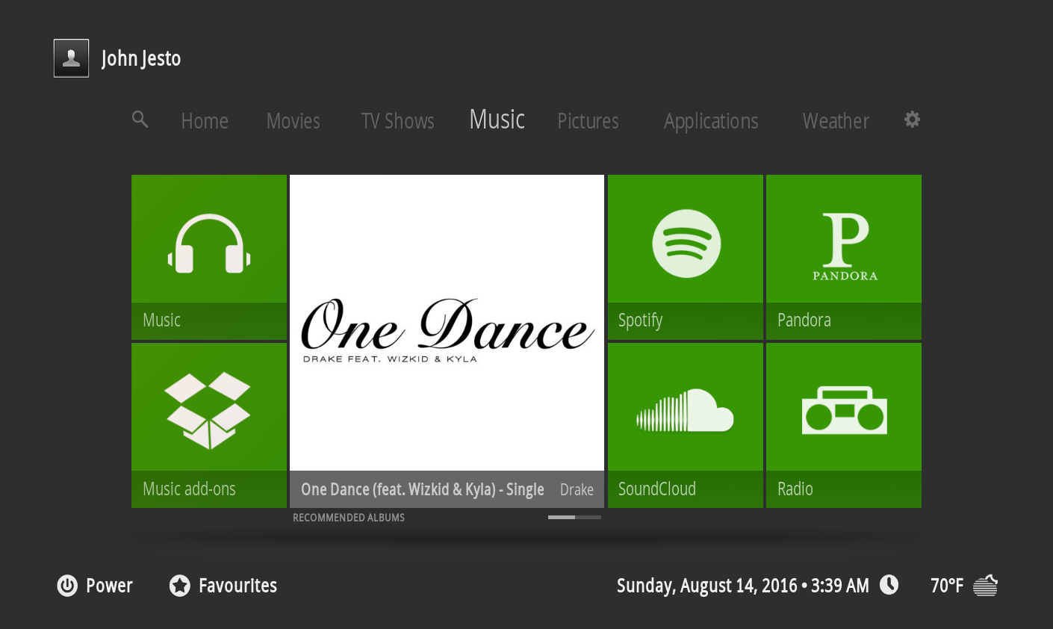Switch to the Applications menu

click(711, 121)
